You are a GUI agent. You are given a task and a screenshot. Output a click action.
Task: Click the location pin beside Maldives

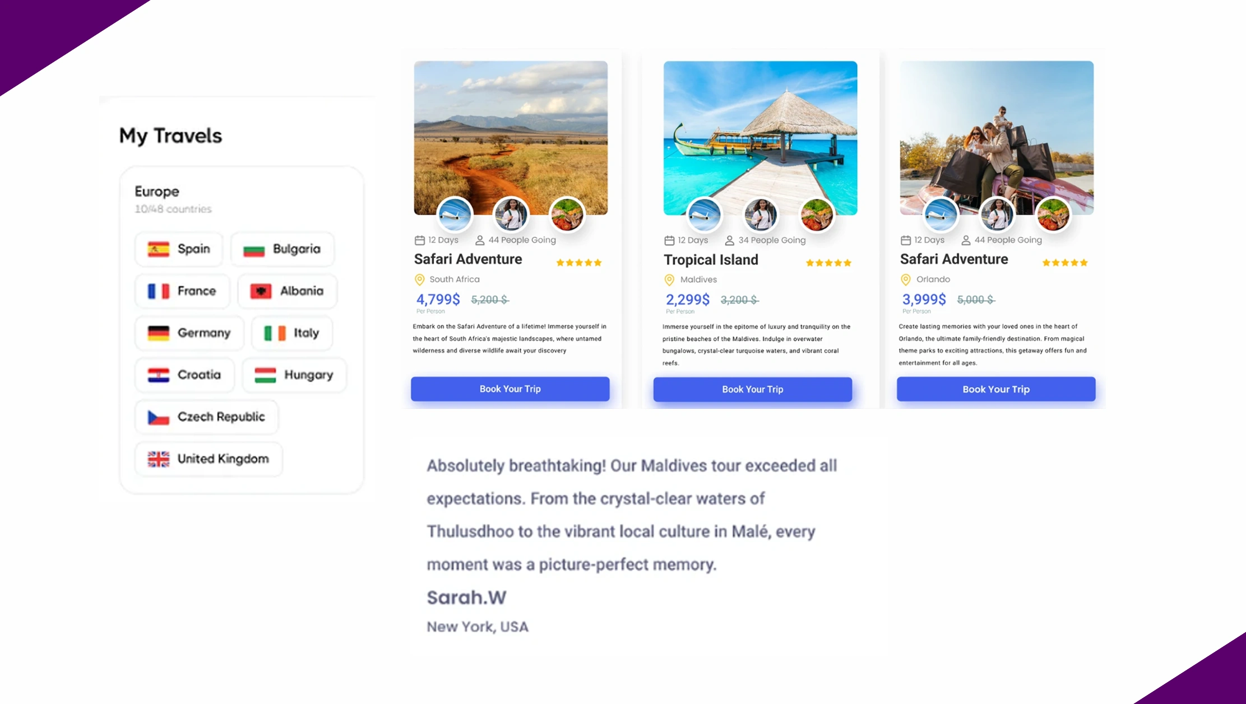click(x=669, y=279)
